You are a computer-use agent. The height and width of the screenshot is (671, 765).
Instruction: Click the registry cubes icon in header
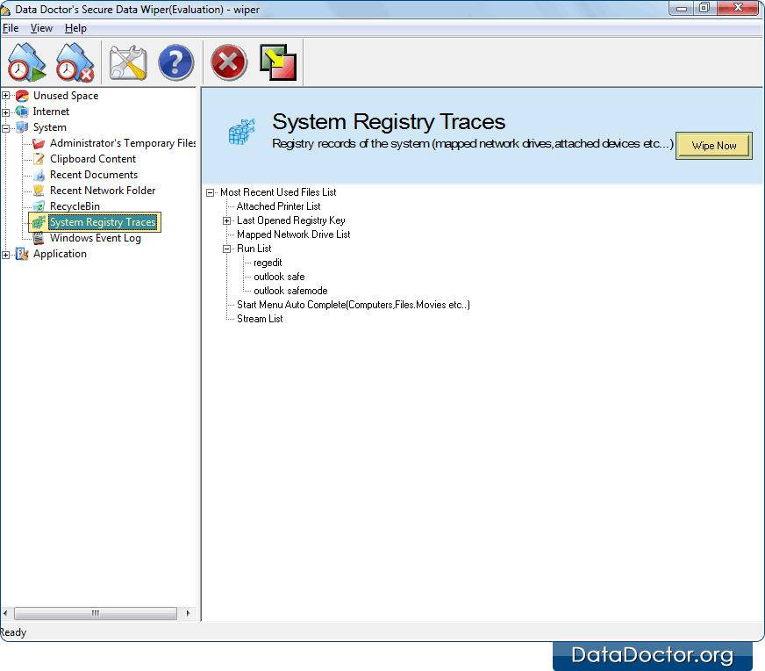tap(242, 132)
